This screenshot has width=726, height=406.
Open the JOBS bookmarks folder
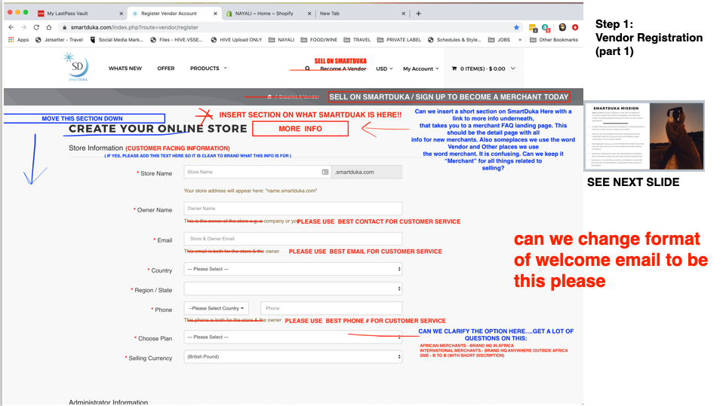coord(499,40)
